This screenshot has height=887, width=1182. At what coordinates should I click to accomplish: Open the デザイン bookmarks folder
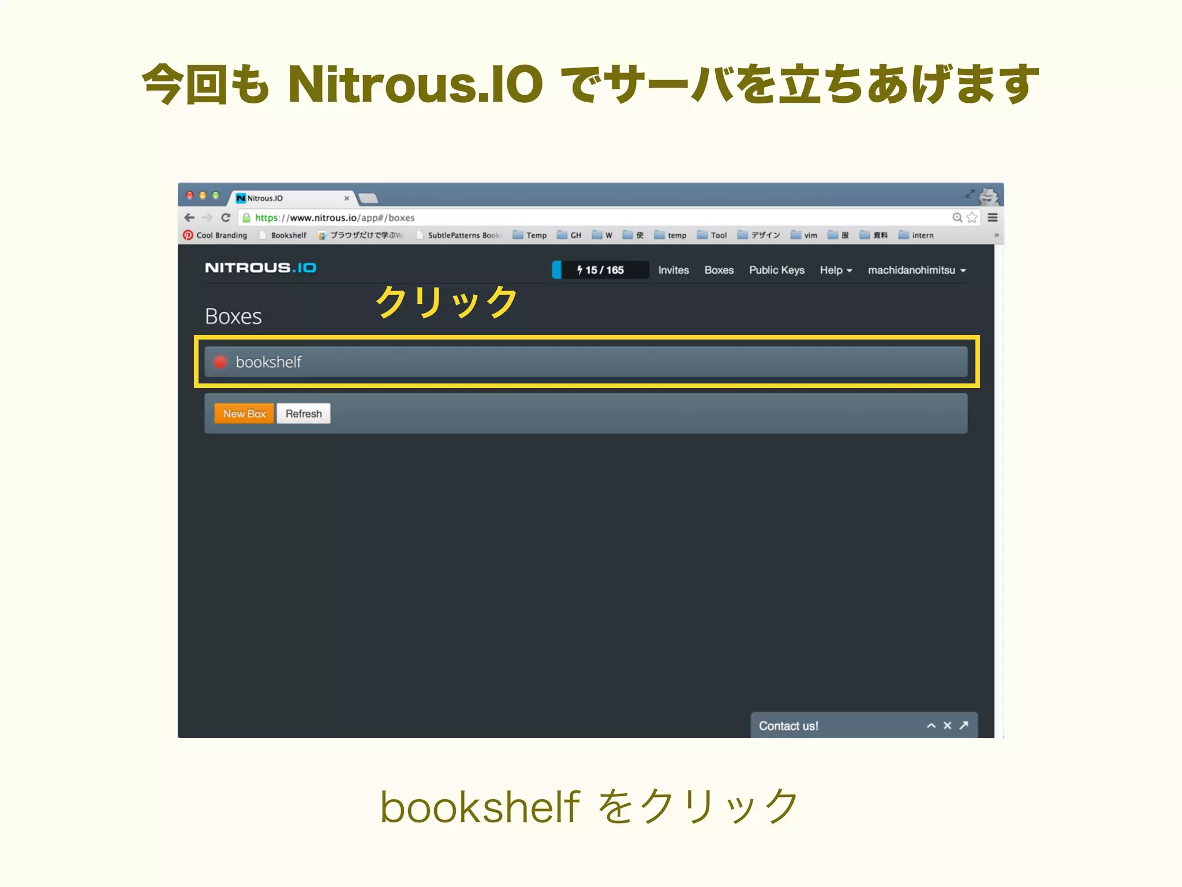pos(759,235)
